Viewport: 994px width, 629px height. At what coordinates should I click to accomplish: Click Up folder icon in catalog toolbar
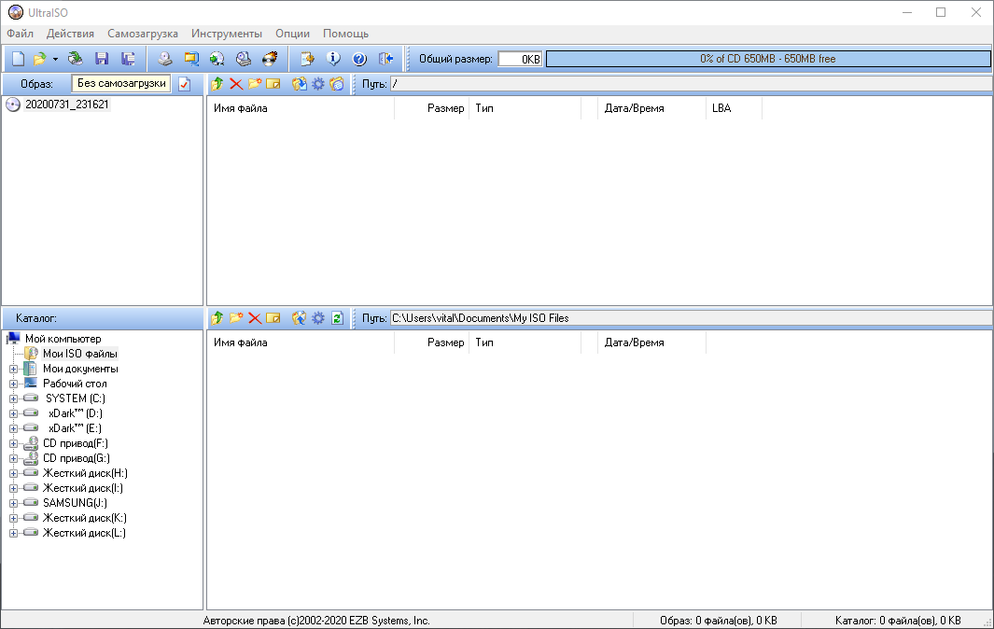(x=217, y=317)
